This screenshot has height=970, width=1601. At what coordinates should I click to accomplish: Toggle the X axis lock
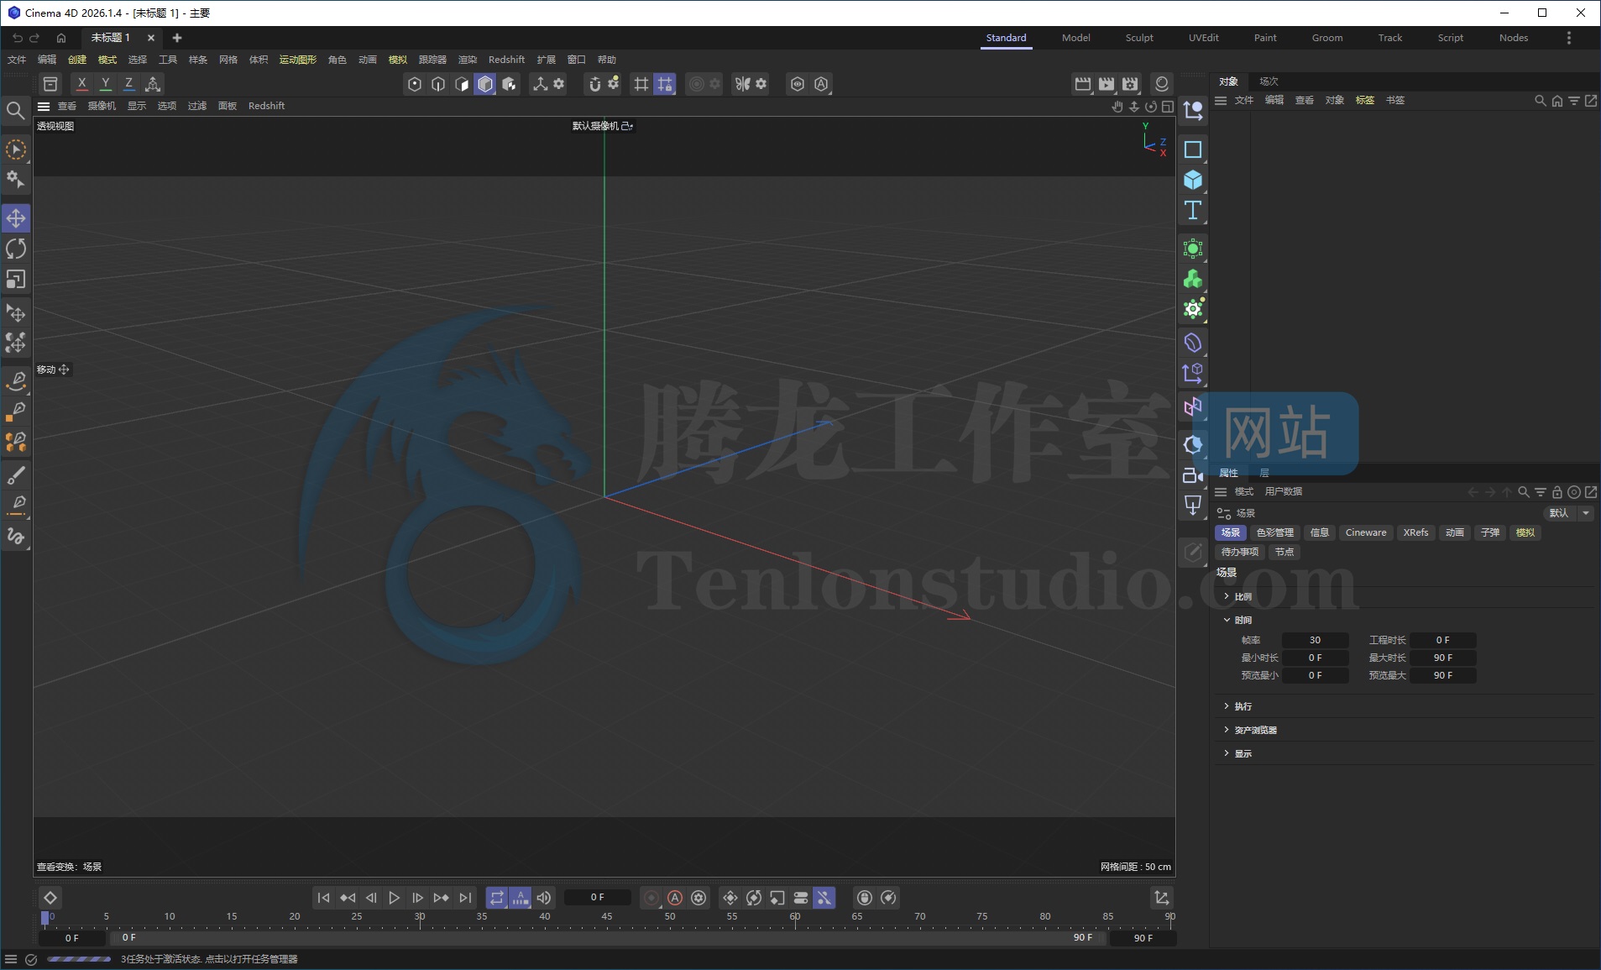point(81,84)
